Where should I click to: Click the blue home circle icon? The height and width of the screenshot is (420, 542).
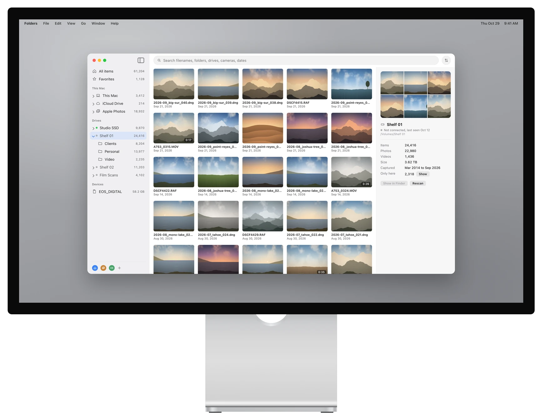pos(95,268)
